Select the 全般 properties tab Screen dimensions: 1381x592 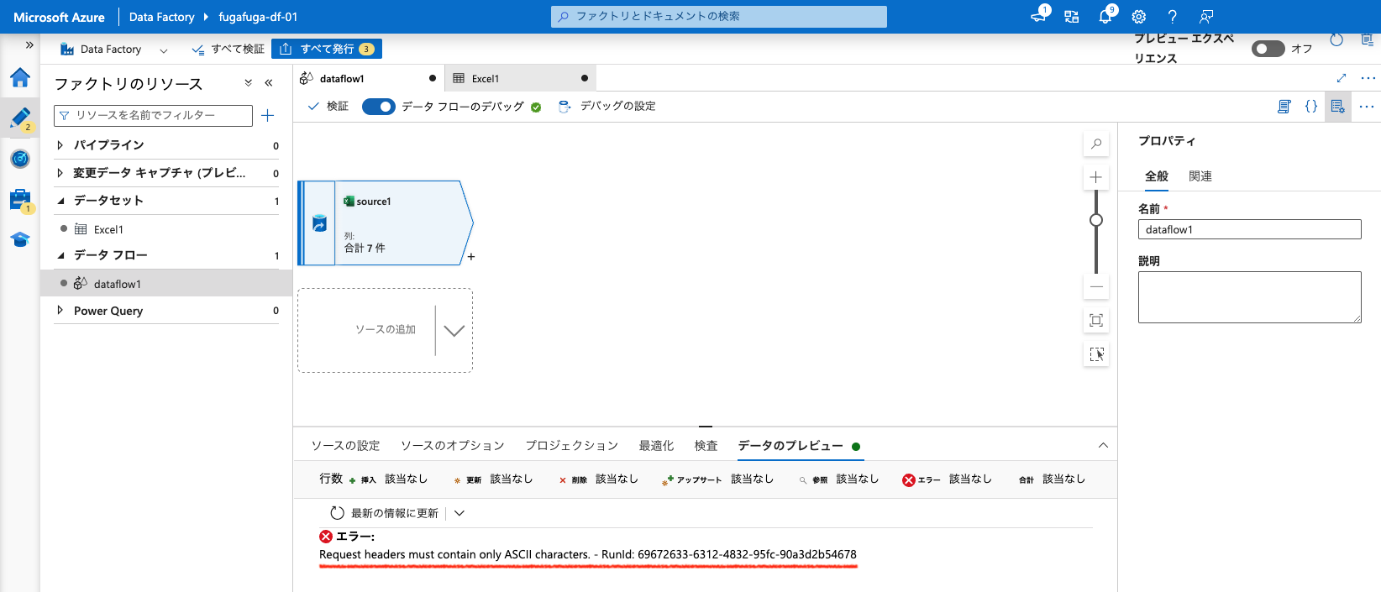coord(1157,176)
